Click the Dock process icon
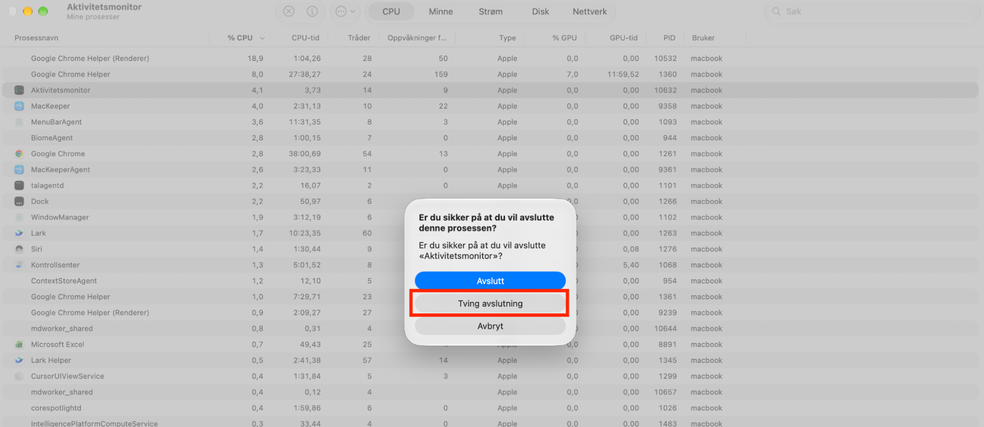This screenshot has width=984, height=427. point(19,201)
